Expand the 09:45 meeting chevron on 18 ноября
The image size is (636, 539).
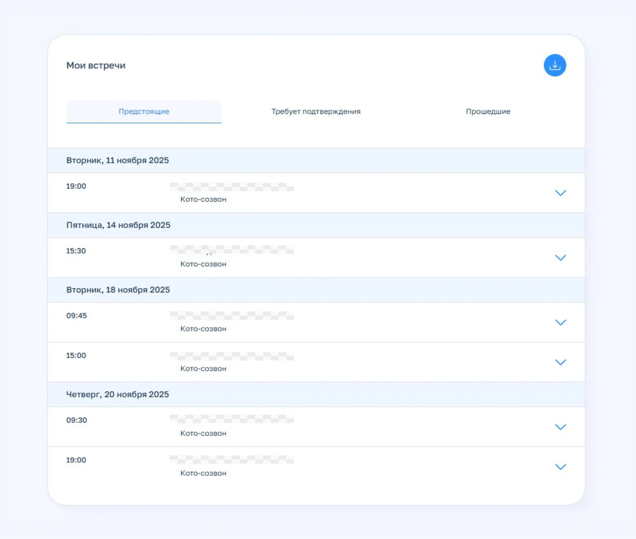pos(560,322)
